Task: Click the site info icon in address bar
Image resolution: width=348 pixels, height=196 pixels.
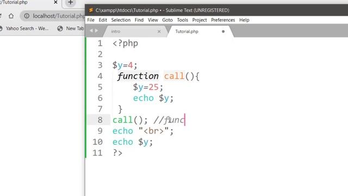Action: pyautogui.click(x=27, y=16)
